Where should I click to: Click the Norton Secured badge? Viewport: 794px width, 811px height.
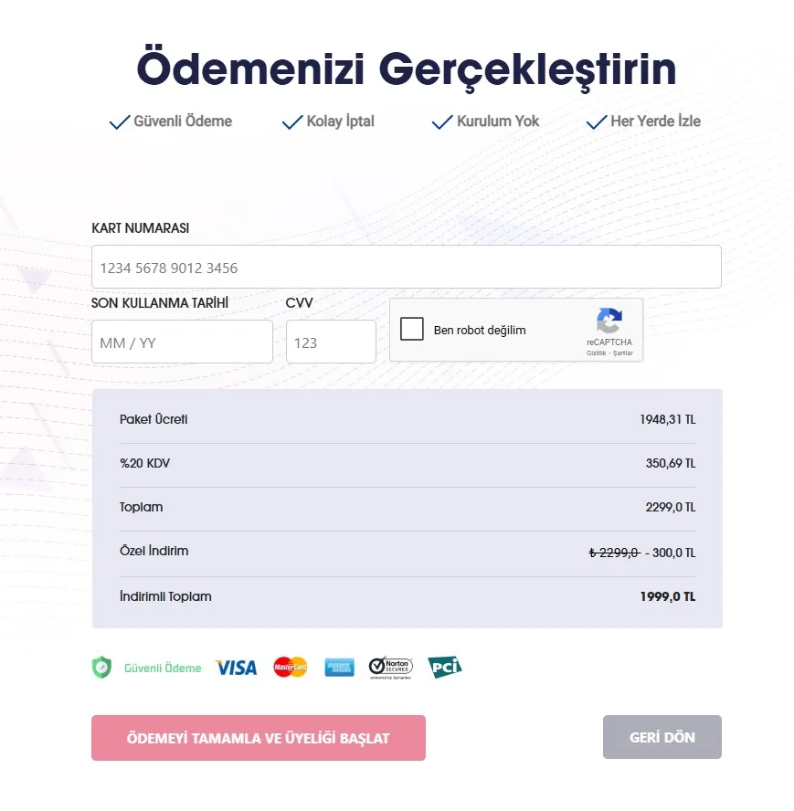[x=390, y=667]
